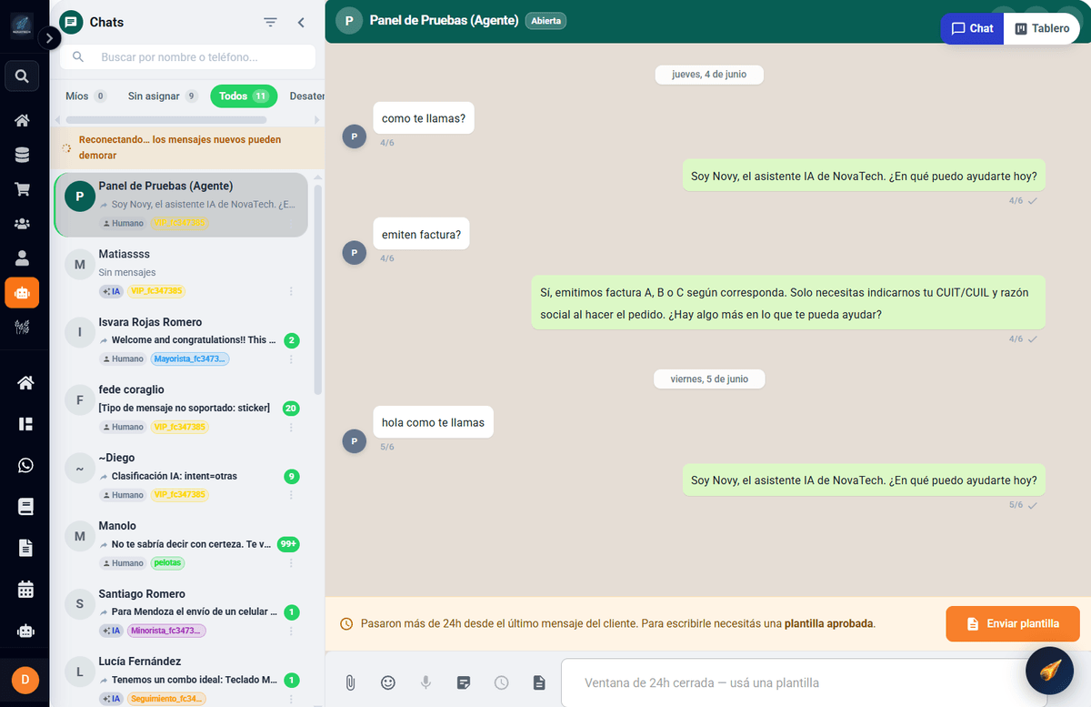Open the ~Diego conversation
The image size is (1091, 707).
coord(181,476)
